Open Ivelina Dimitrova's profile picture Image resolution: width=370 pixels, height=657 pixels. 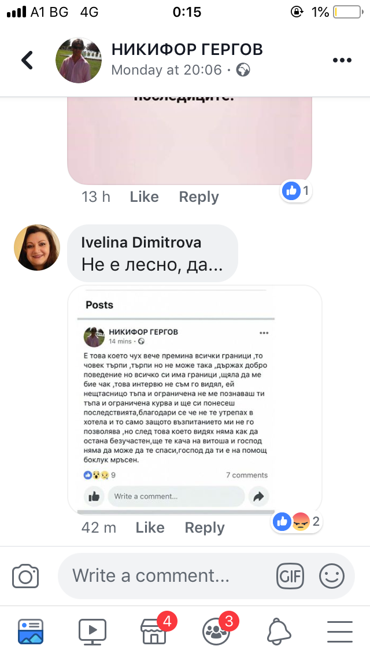coord(37,248)
